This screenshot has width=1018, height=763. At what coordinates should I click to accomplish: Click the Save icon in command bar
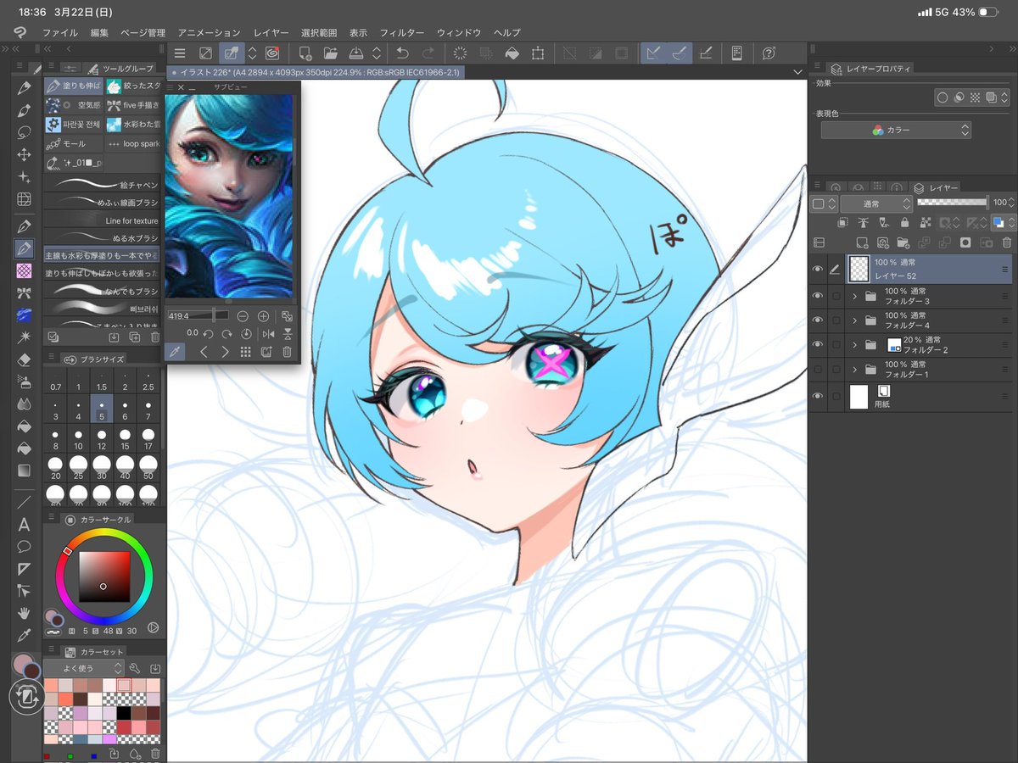coord(357,53)
